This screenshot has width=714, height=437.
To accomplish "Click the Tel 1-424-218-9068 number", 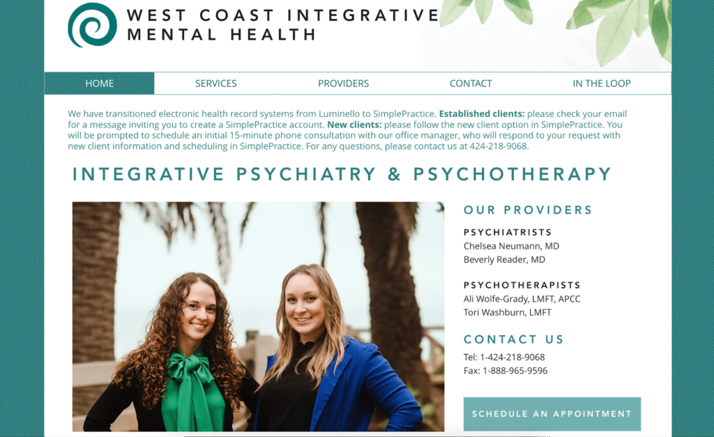I will pyautogui.click(x=504, y=358).
